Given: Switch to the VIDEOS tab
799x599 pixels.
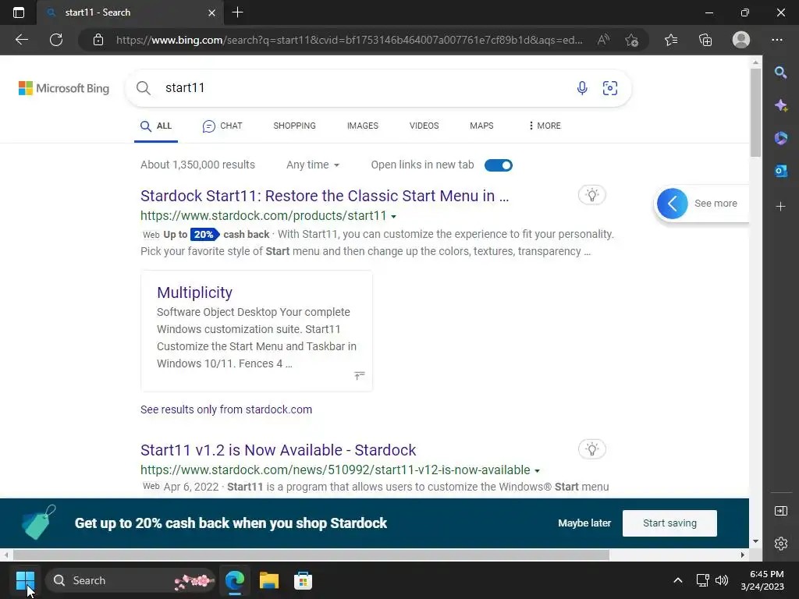Looking at the screenshot, I should pos(424,126).
